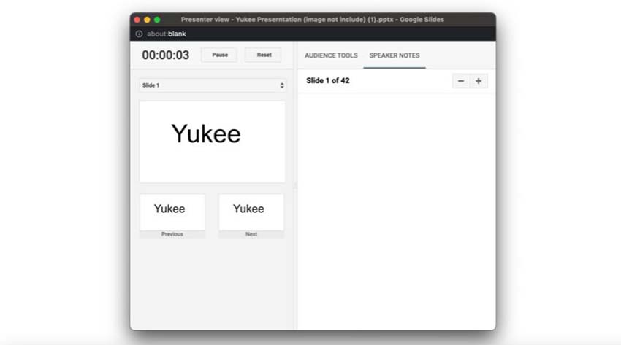Click the site info icon beside about:blank
The height and width of the screenshot is (345, 621).
tap(139, 34)
